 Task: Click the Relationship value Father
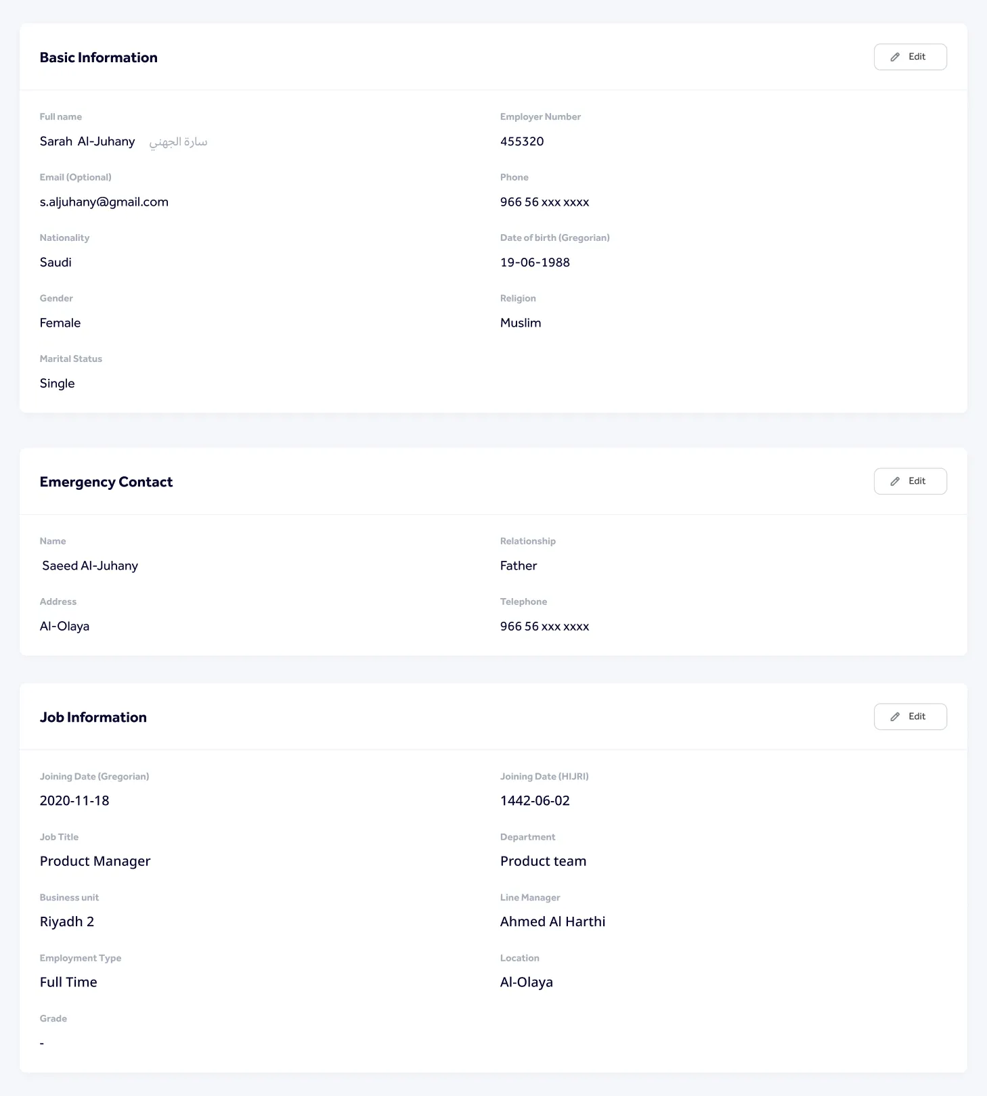pyautogui.click(x=519, y=566)
